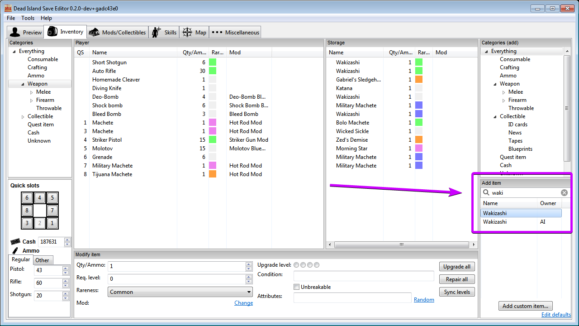
Task: Expand the Melee node in left Categories
Action: 32,92
